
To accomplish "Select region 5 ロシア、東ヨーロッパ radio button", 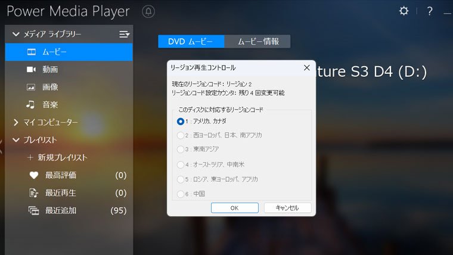I will click(x=181, y=179).
